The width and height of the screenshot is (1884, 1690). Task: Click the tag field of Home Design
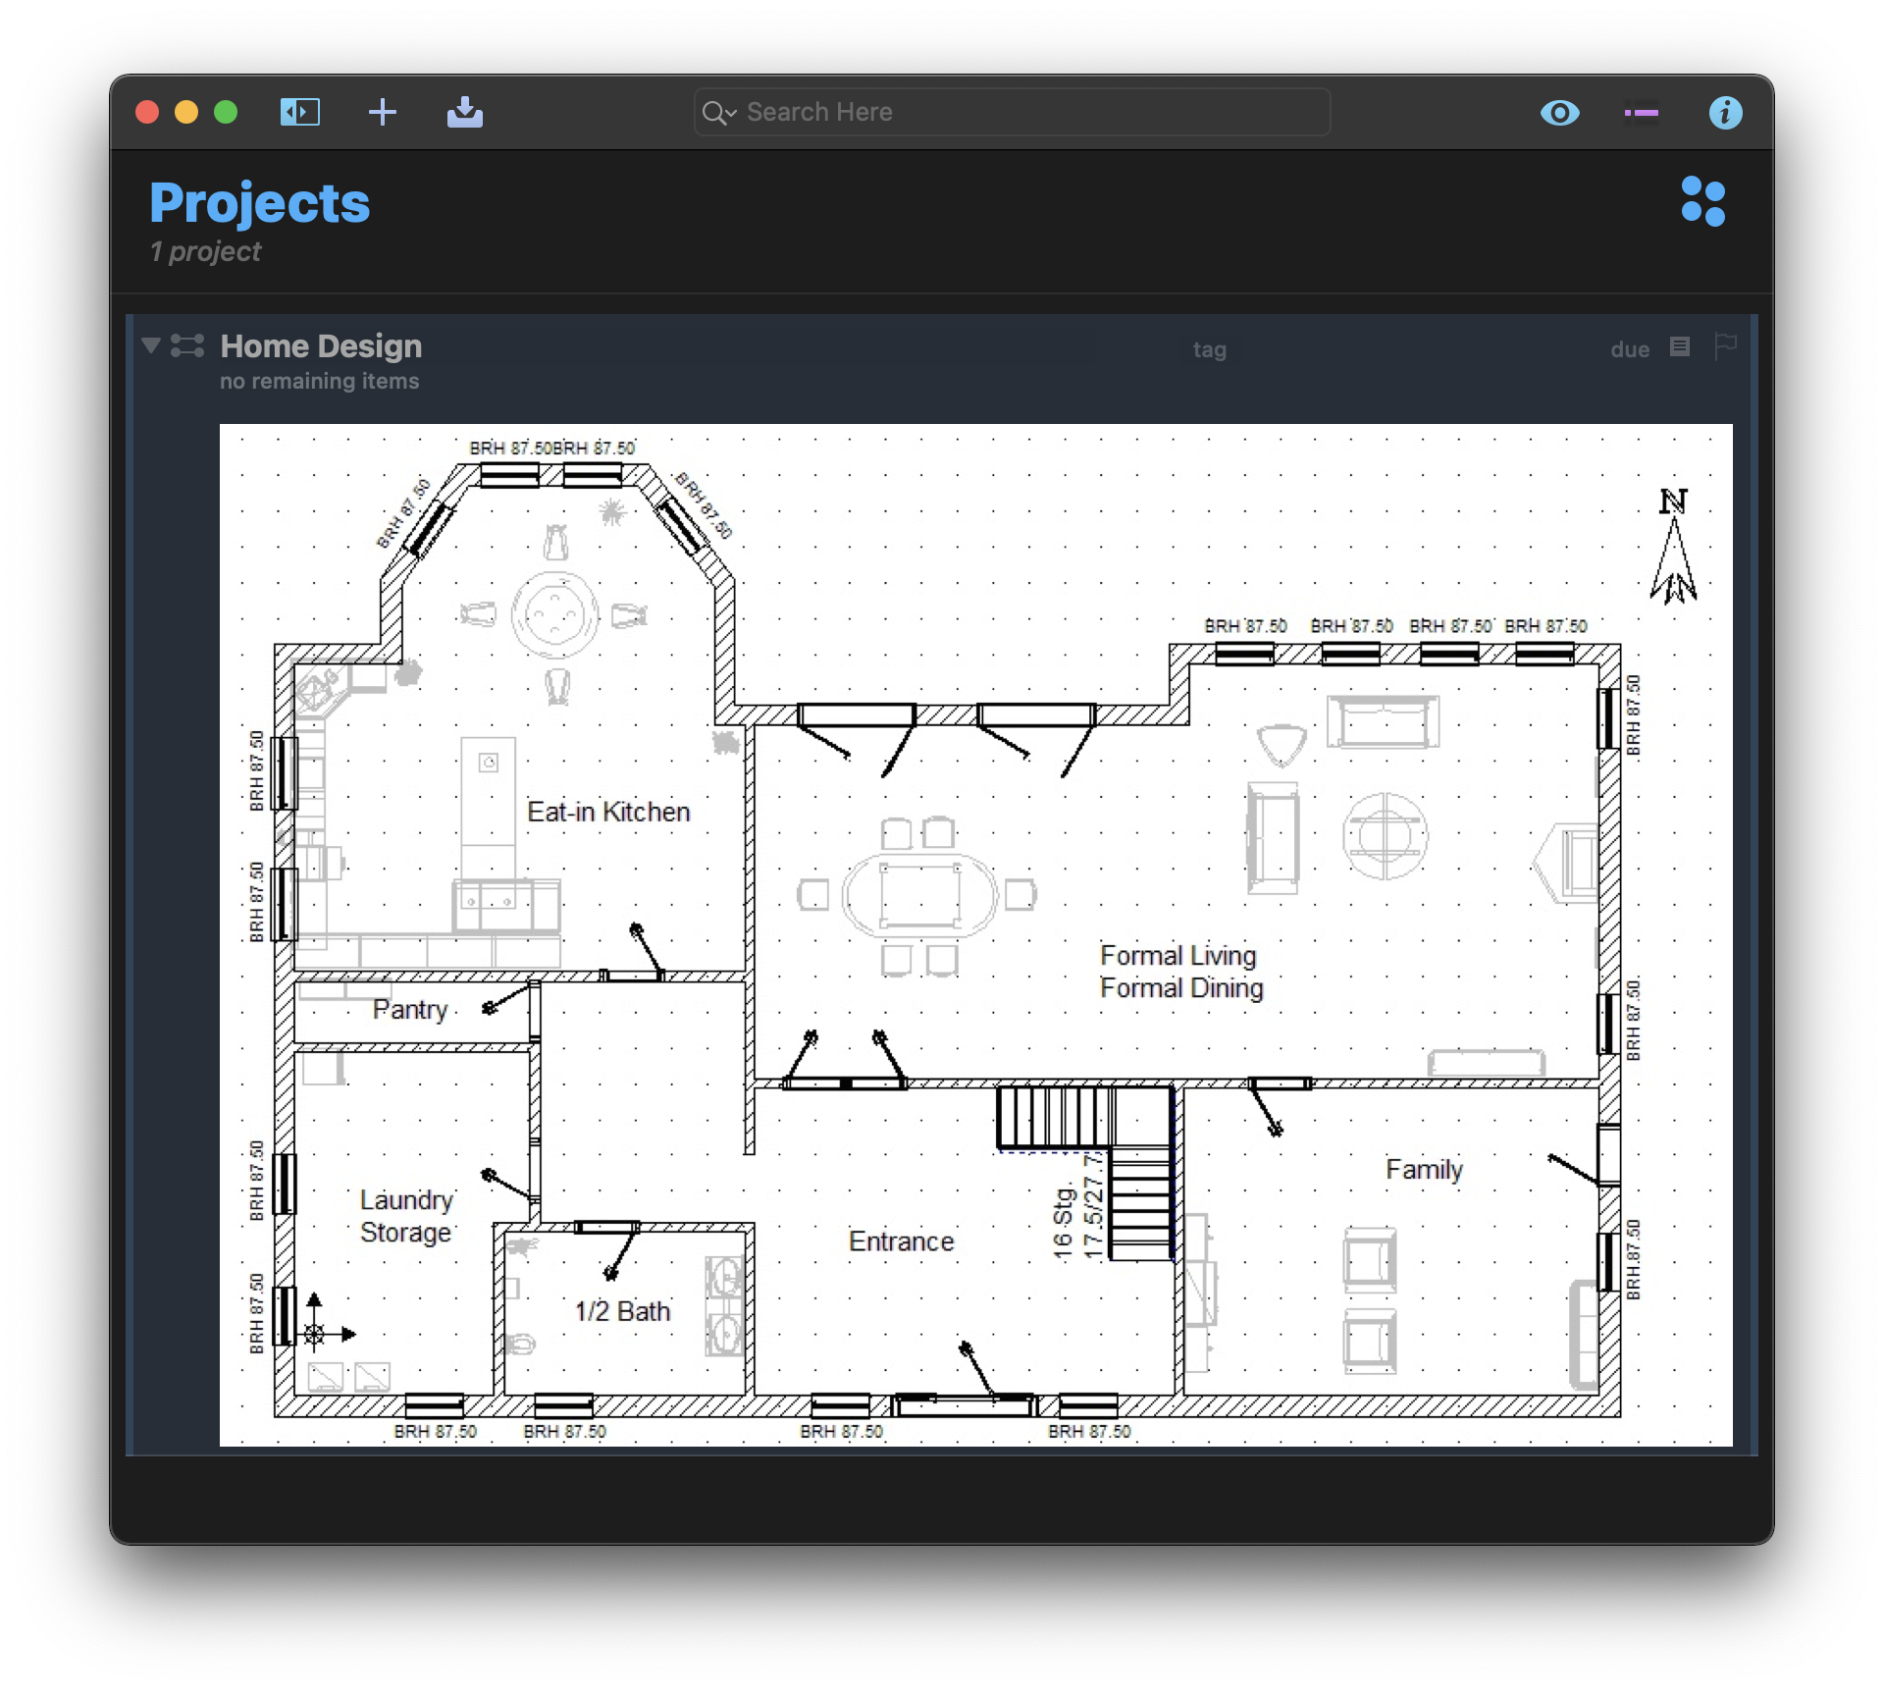[1209, 349]
